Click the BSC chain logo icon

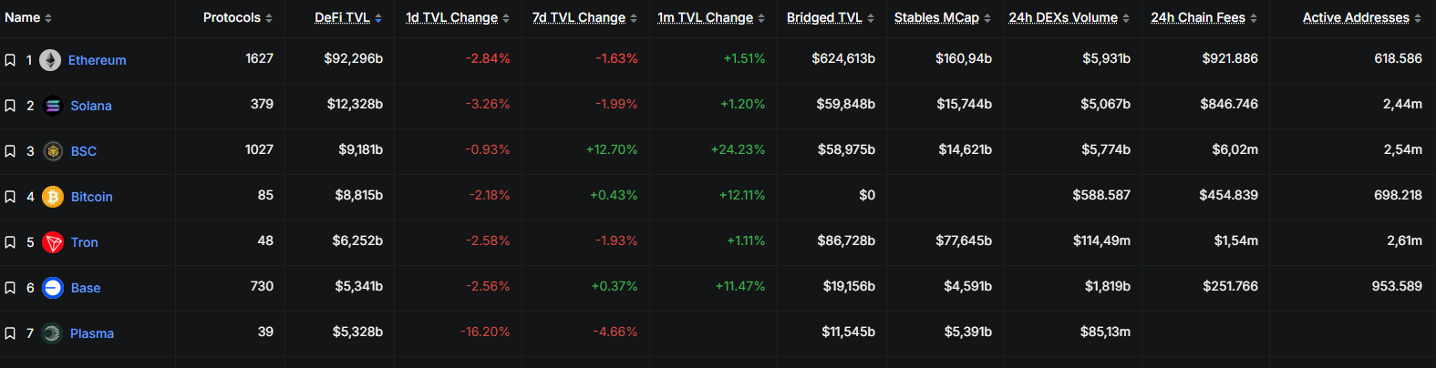click(53, 151)
